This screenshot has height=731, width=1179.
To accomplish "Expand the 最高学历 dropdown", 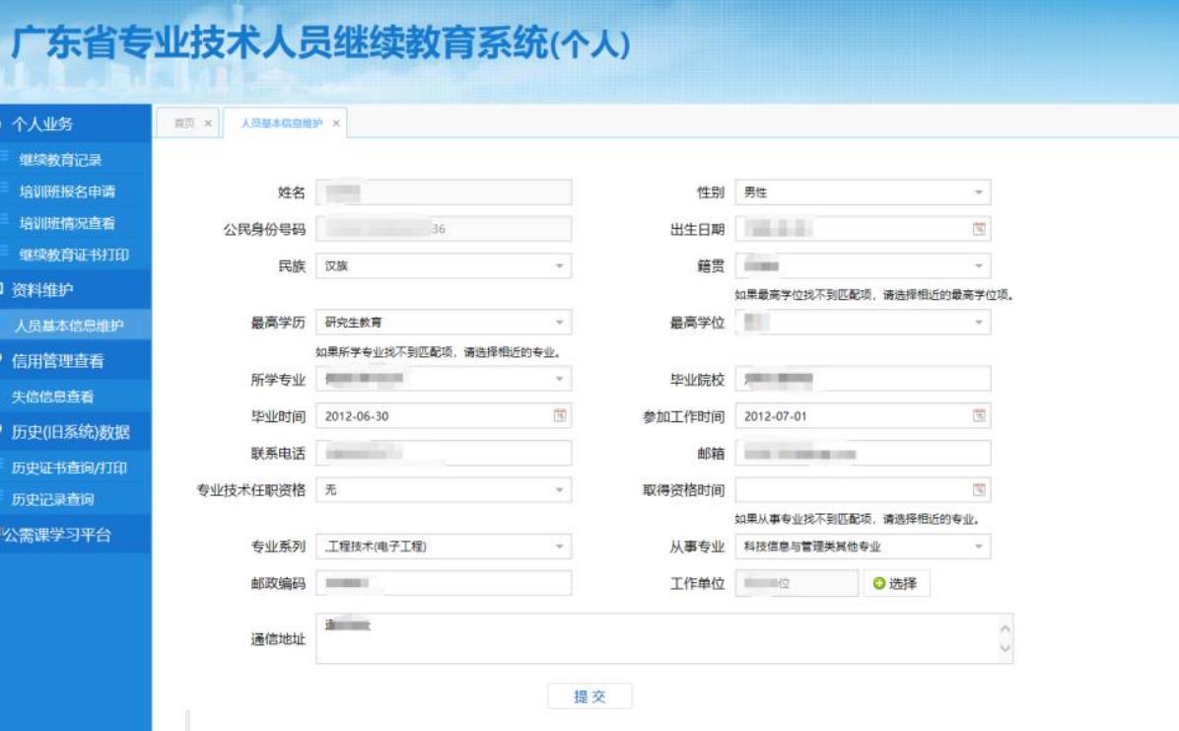I will pos(559,323).
